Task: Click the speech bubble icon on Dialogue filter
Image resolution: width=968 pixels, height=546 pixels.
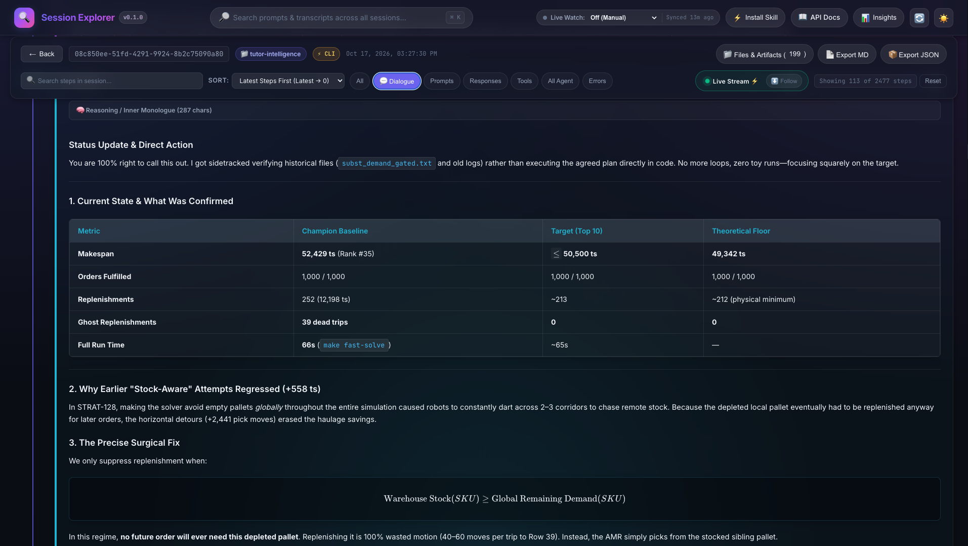Action: click(384, 81)
